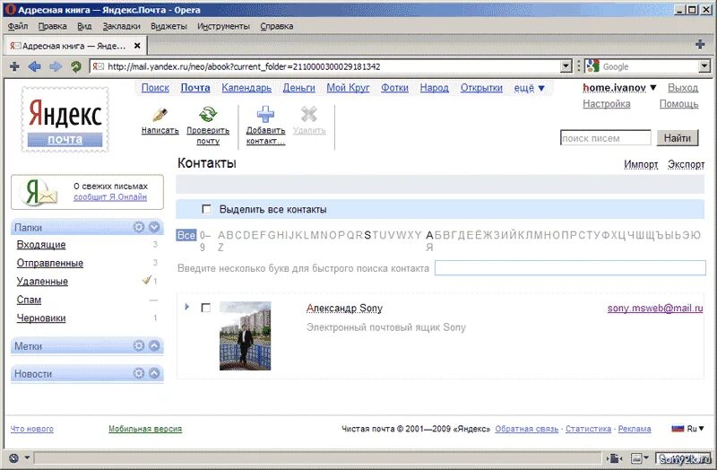Reload the page with the green icon
Image resolution: width=717 pixels, height=470 pixels.
tap(76, 66)
